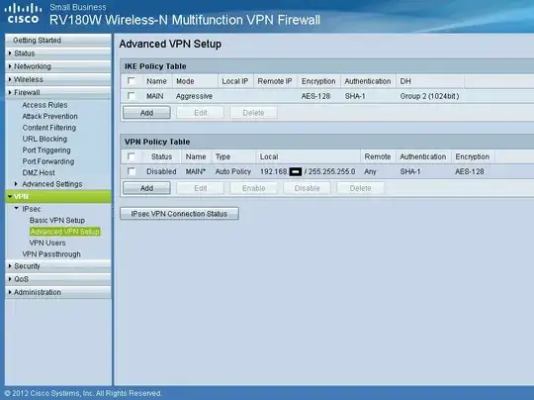Click the Local IP column header
The width and height of the screenshot is (534, 400).
(x=235, y=81)
